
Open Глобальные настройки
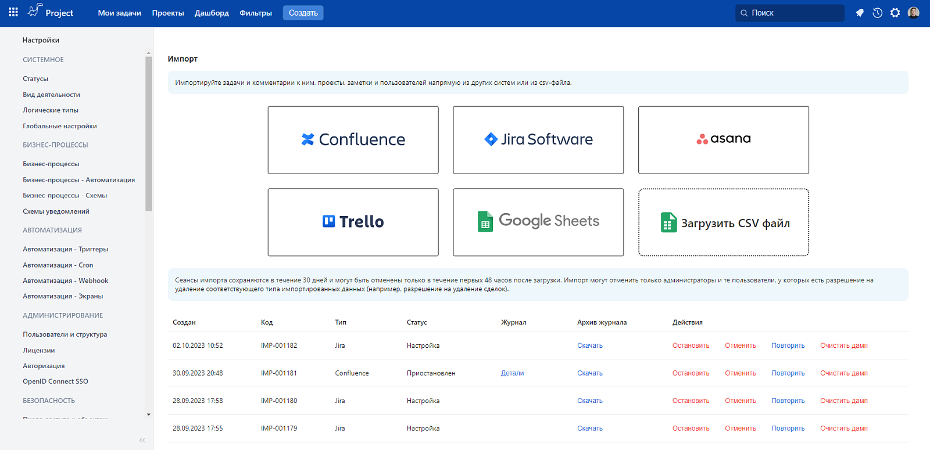pyautogui.click(x=60, y=126)
